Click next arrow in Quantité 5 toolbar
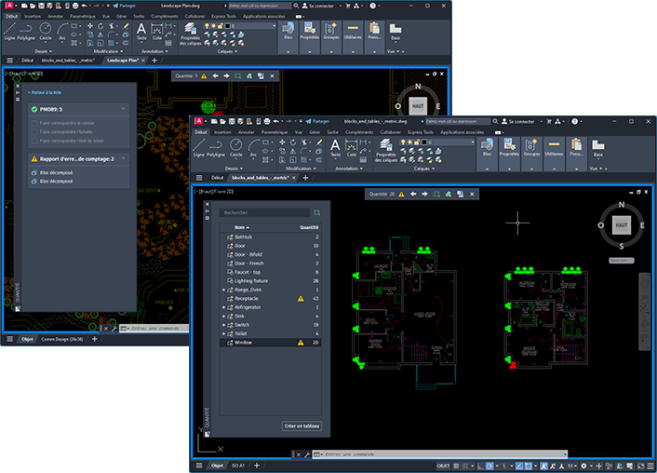The width and height of the screenshot is (657, 473). pos(226,76)
